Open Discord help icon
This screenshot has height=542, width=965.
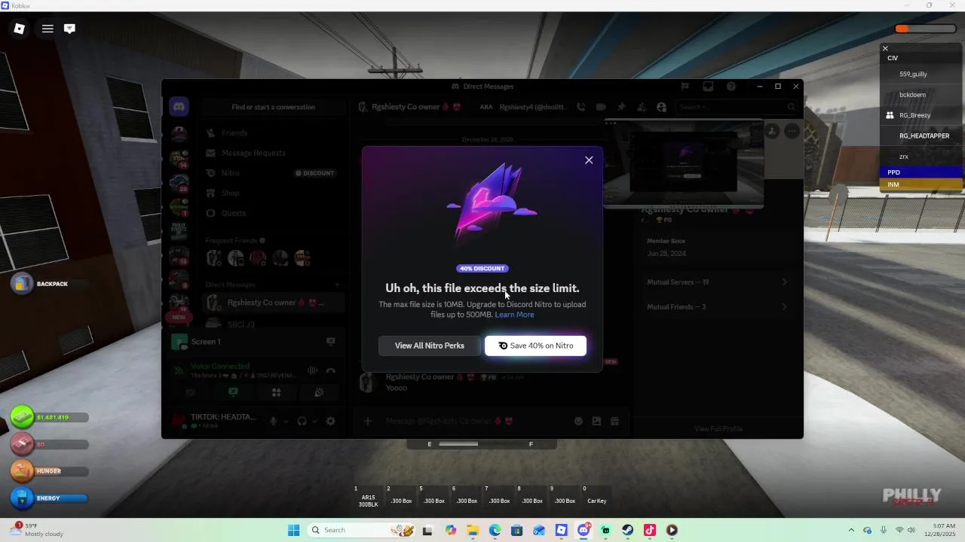(x=731, y=87)
